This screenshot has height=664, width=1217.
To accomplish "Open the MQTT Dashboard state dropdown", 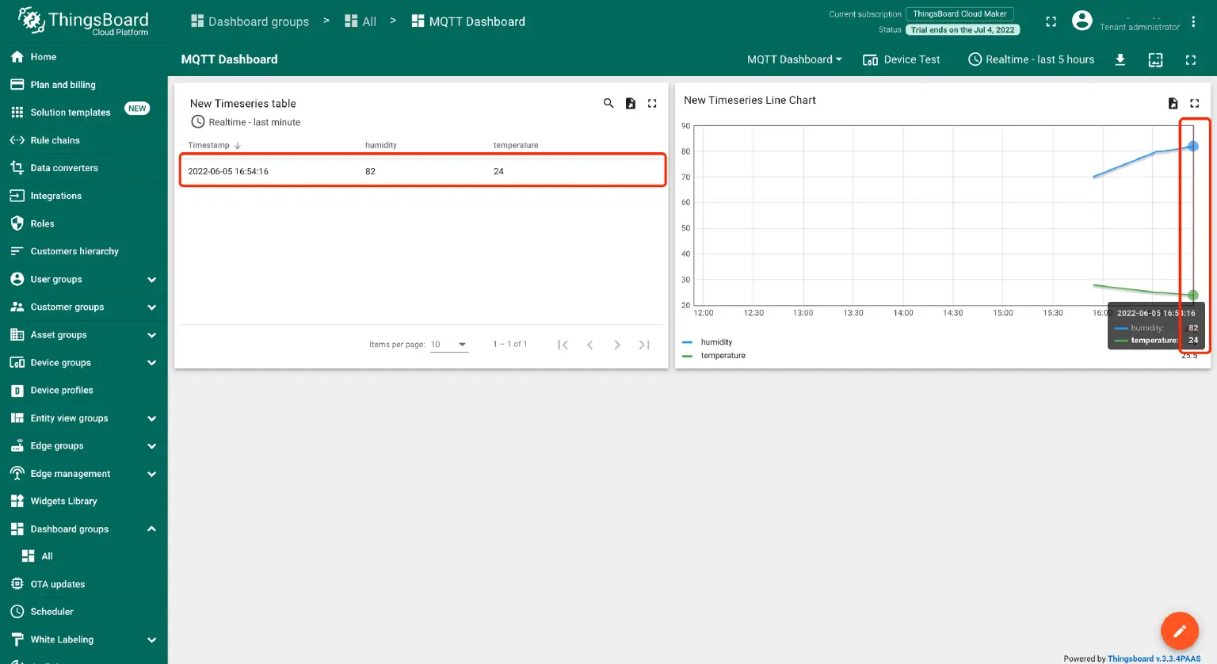I will (x=794, y=59).
